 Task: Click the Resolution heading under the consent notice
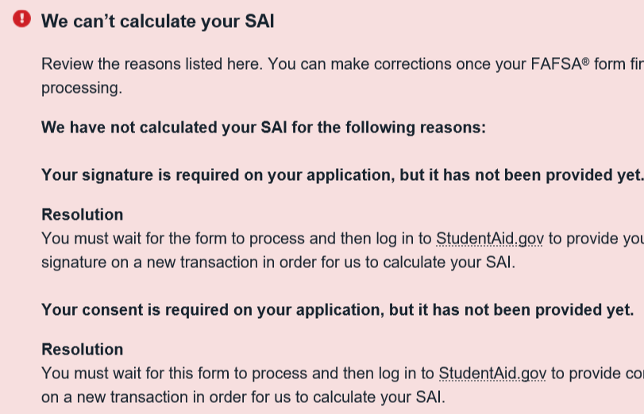83,350
